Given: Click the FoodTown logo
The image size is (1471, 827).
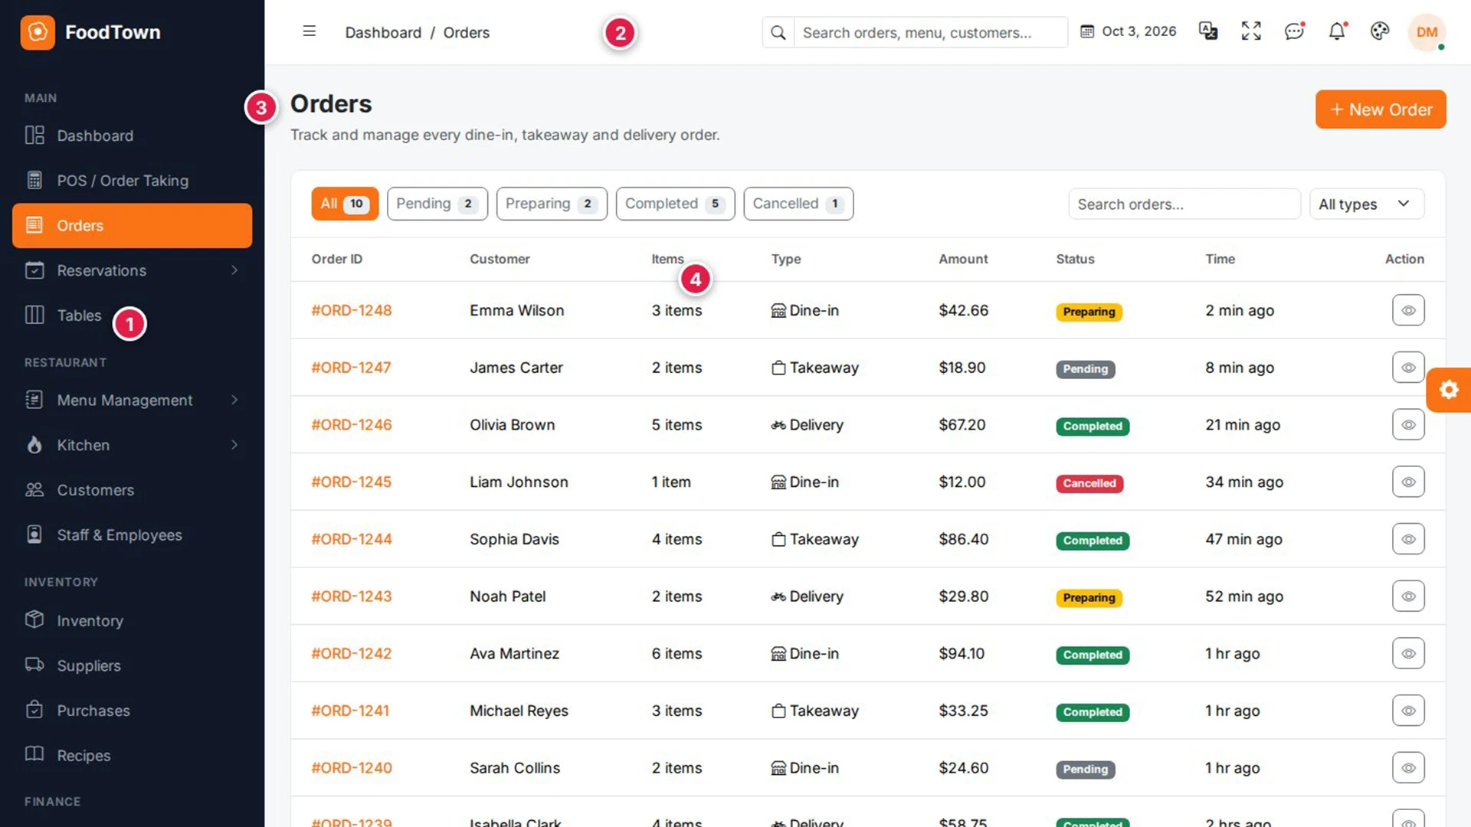Looking at the screenshot, I should point(90,32).
